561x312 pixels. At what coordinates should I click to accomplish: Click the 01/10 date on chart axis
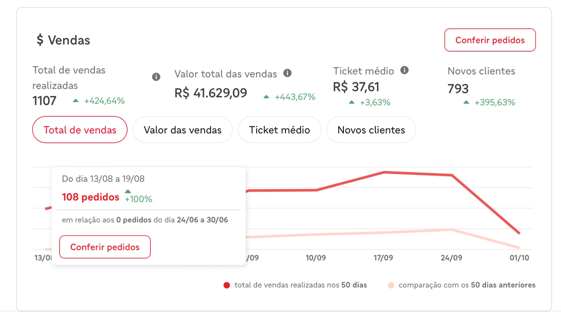(519, 258)
